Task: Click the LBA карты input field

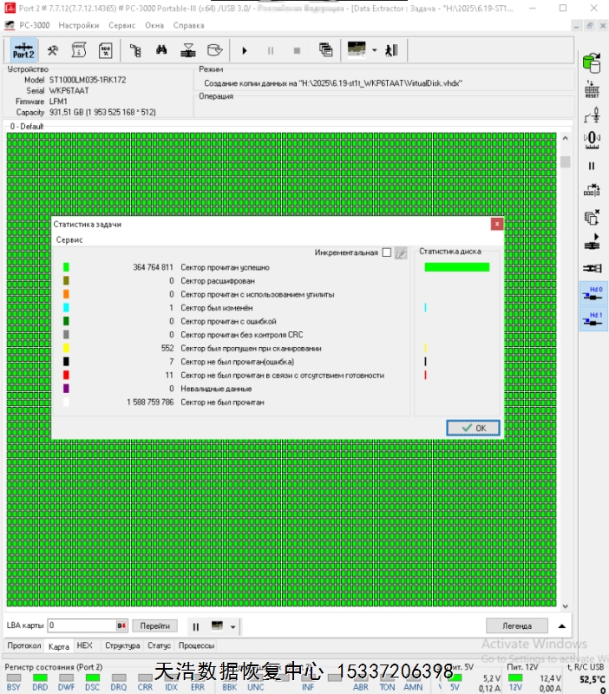Action: click(x=82, y=625)
